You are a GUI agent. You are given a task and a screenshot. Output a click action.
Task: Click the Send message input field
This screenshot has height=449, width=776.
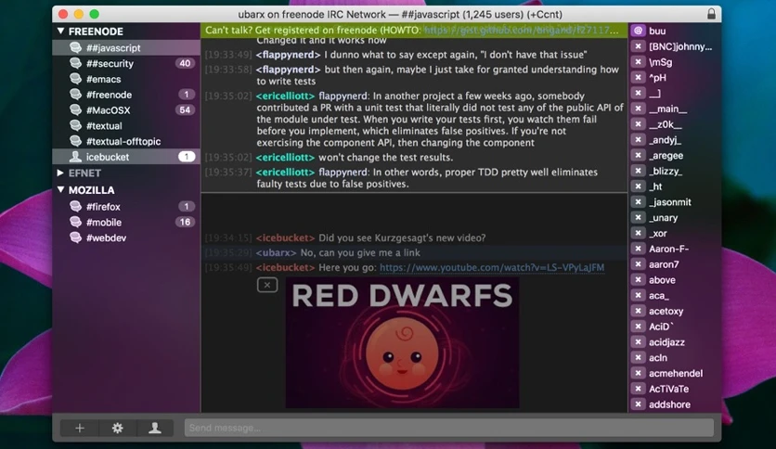click(x=449, y=428)
